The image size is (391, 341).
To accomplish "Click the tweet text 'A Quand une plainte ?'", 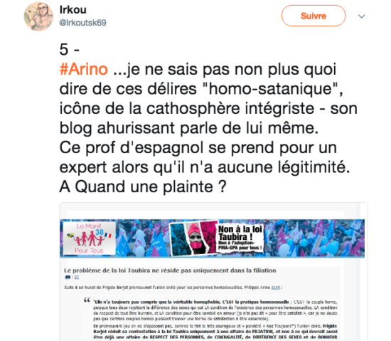I will point(143,187).
